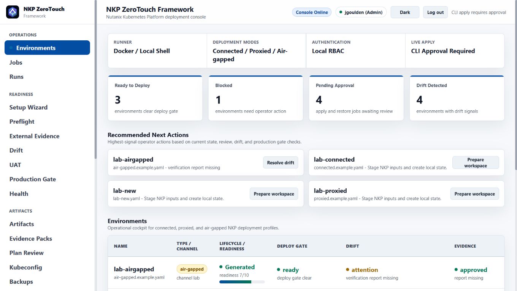Click the Console Online status badge
The image size is (517, 291).
pos(312,12)
